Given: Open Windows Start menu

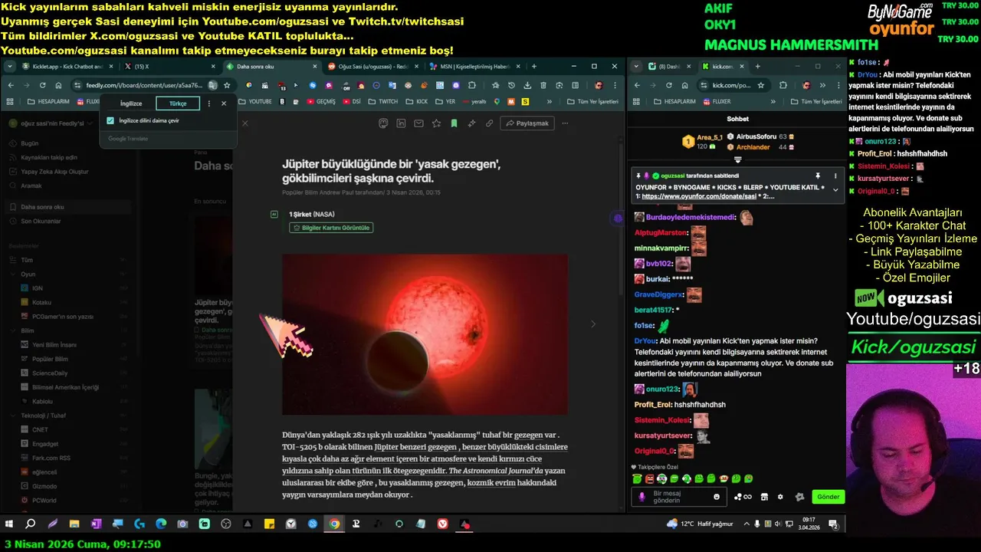Looking at the screenshot, I should coord(9,524).
